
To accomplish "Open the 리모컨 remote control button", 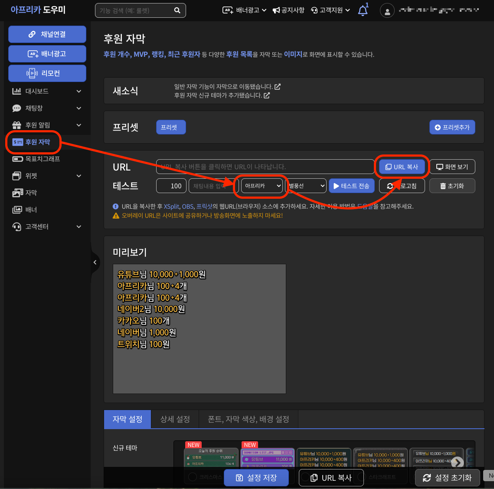I will point(47,73).
